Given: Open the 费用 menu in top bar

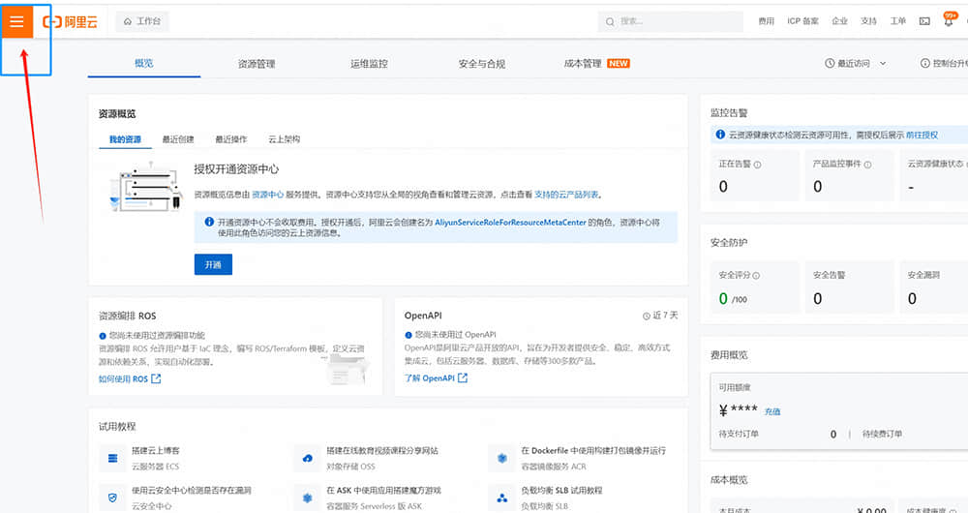Looking at the screenshot, I should point(766,21).
